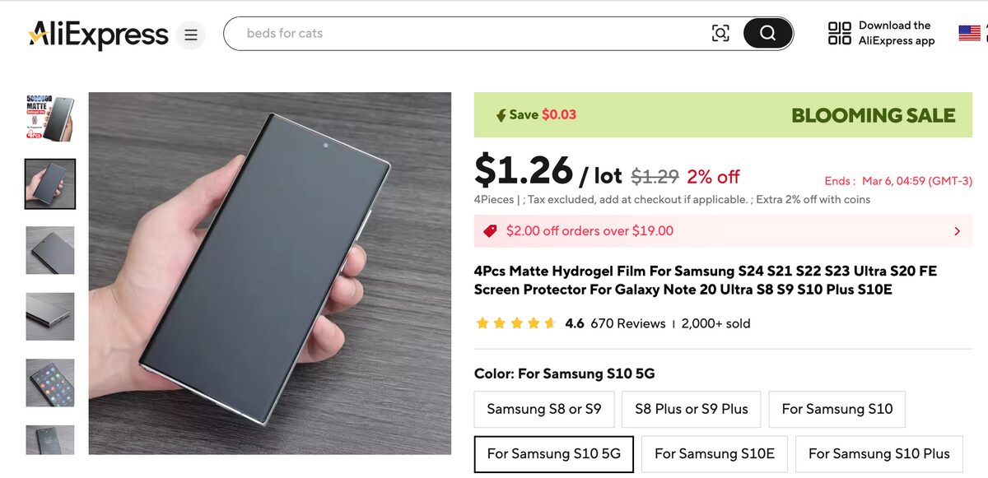The height and width of the screenshot is (478, 988).
Task: Click the lightning bolt save icon
Action: tap(503, 115)
